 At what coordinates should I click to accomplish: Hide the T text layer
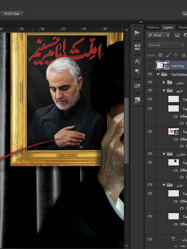coord(150,239)
